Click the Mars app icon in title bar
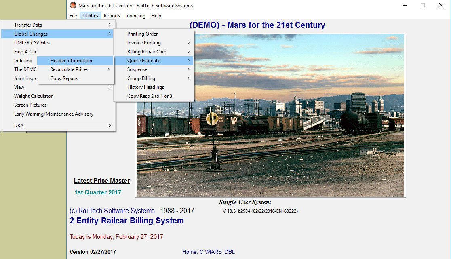 point(73,6)
